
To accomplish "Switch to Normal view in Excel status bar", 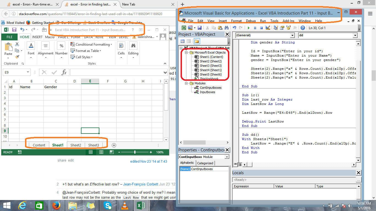I will point(91,152).
